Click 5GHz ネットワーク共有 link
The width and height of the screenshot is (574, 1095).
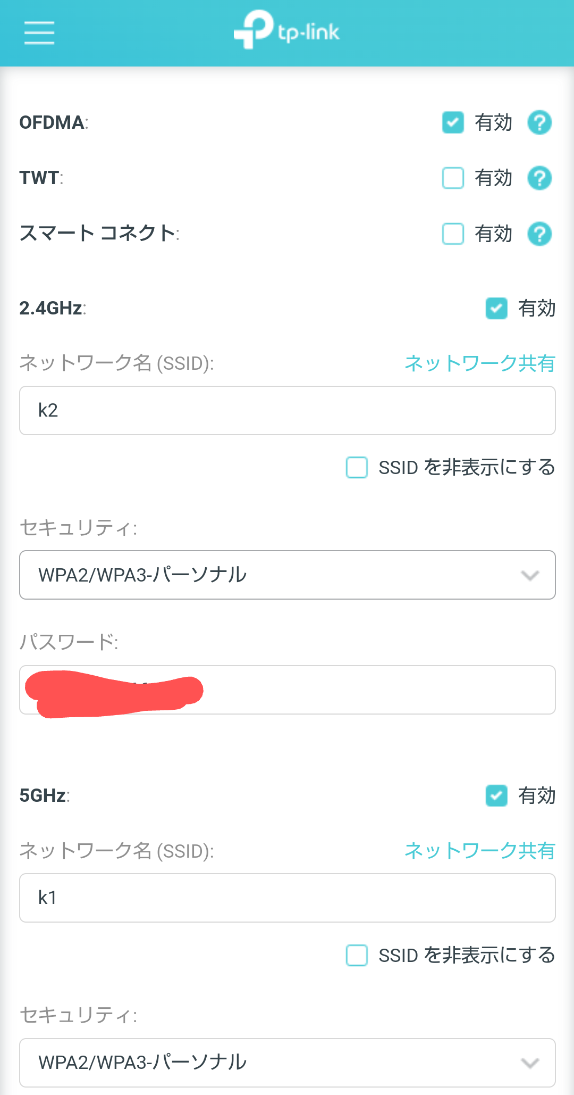tap(479, 851)
